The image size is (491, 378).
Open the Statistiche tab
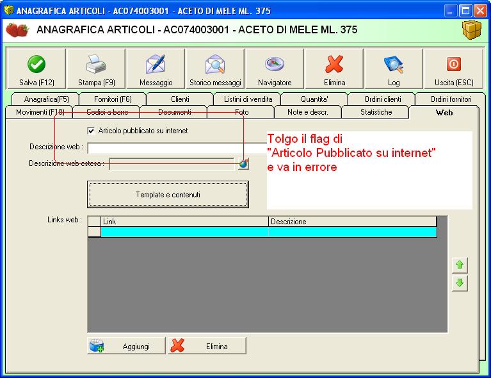(x=376, y=112)
